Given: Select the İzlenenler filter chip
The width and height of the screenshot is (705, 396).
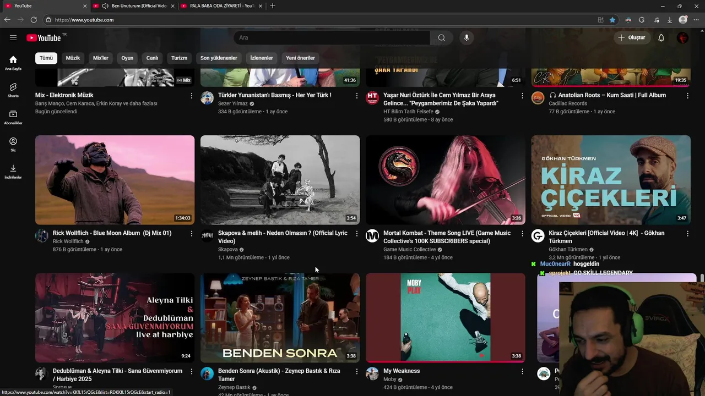Looking at the screenshot, I should click(262, 58).
